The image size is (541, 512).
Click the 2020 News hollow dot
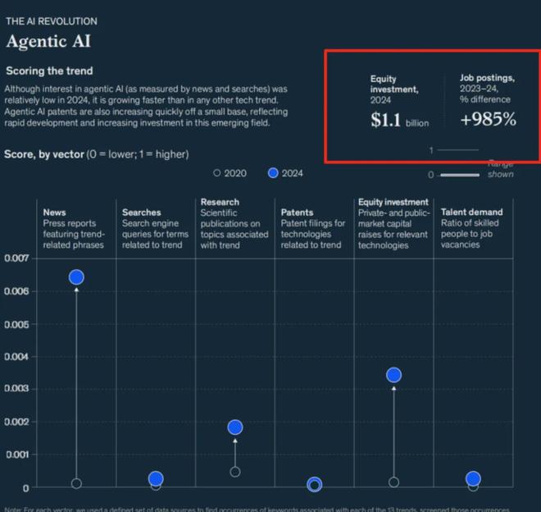pyautogui.click(x=76, y=483)
